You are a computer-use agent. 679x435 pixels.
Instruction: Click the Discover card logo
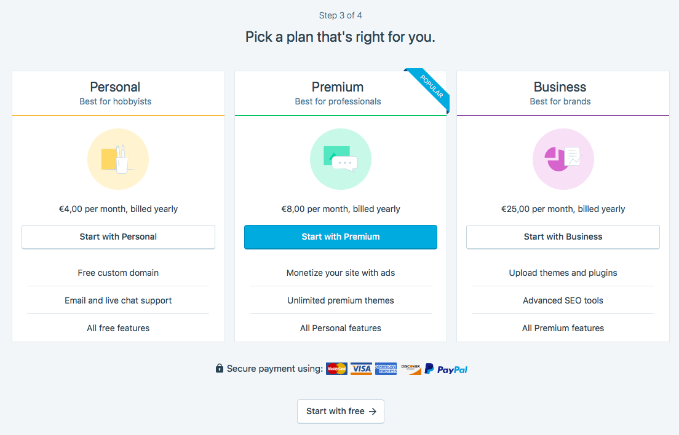(410, 369)
